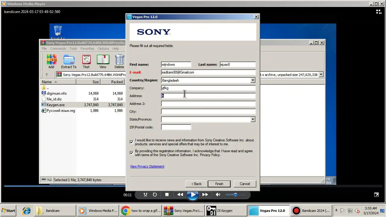Click the Media Player next button
The height and width of the screenshot is (217, 386).
pyautogui.click(x=205, y=195)
